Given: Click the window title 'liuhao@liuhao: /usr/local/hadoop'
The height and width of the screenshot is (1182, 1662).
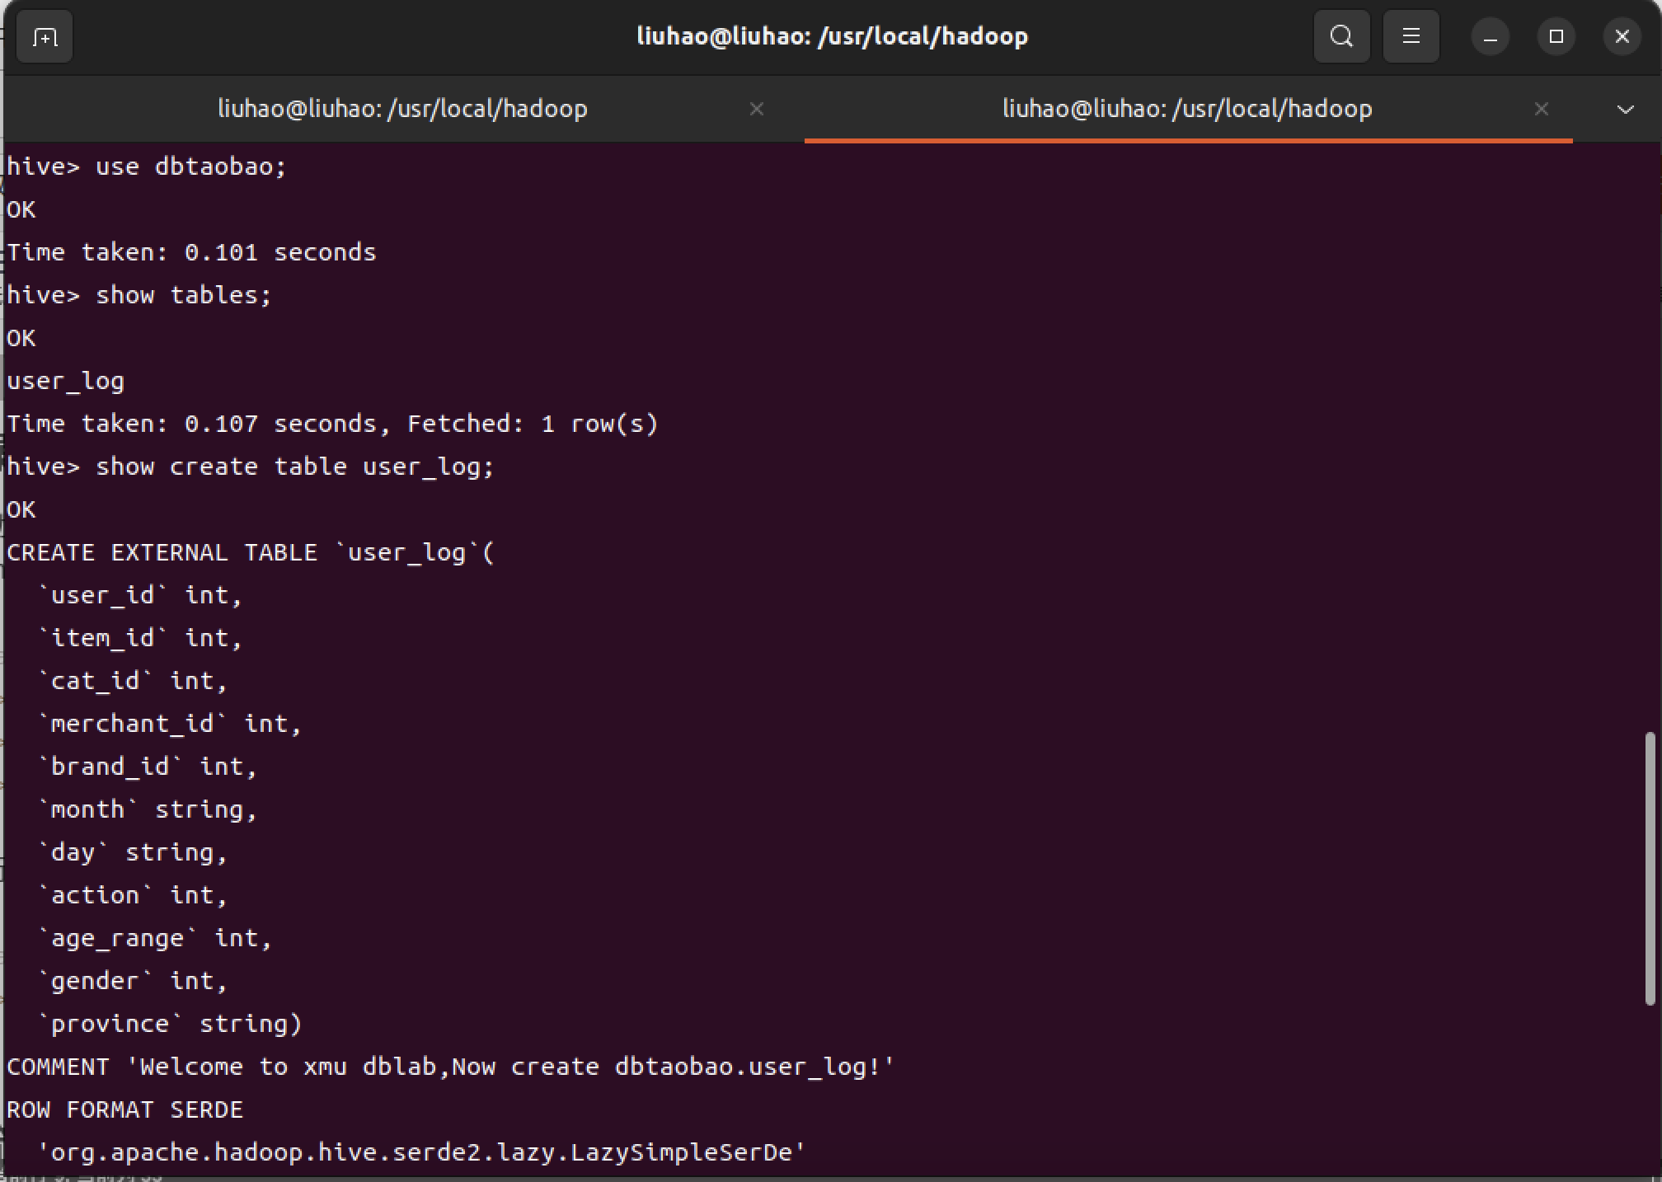Looking at the screenshot, I should [x=833, y=36].
